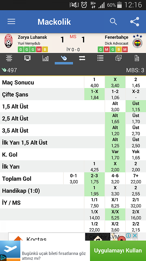Select Toplam Gol 7+ odds 22,00
The width and height of the screenshot is (146, 261).
point(136,178)
